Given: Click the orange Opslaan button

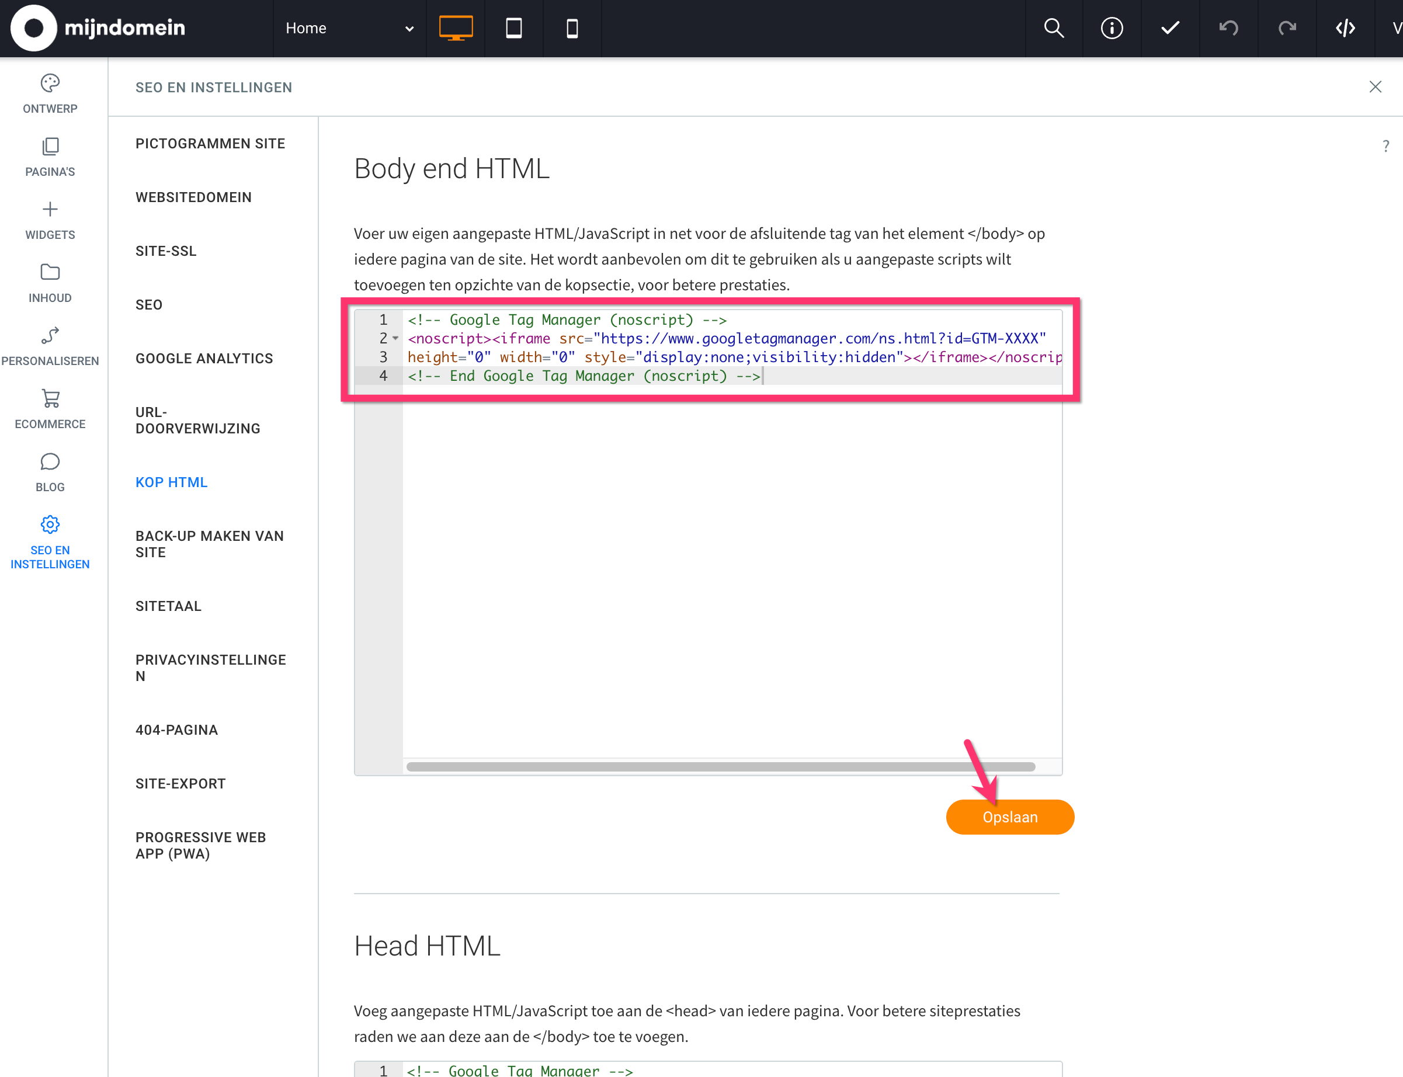Looking at the screenshot, I should coord(1009,817).
